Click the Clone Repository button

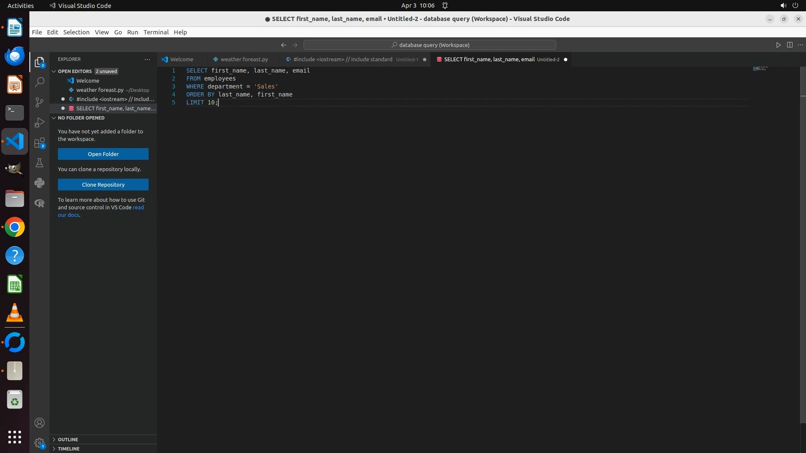103,185
